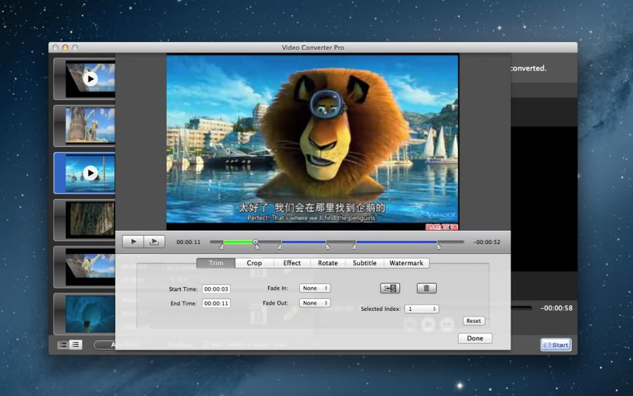The width and height of the screenshot is (633, 396).
Task: Click the scissors add-trim-segment icon
Action: (x=390, y=288)
